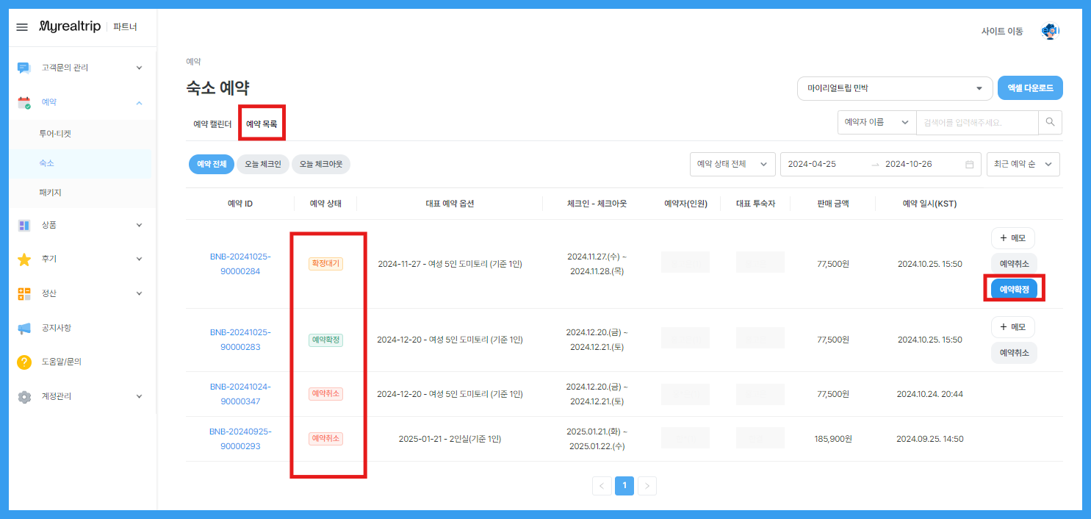The image size is (1091, 519).
Task: Run a search with the magnifier icon
Action: [1049, 122]
